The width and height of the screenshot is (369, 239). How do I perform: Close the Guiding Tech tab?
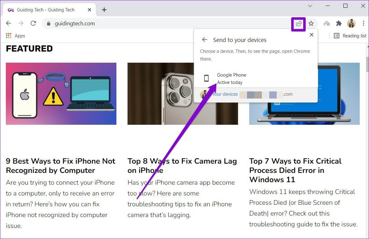(x=90, y=10)
